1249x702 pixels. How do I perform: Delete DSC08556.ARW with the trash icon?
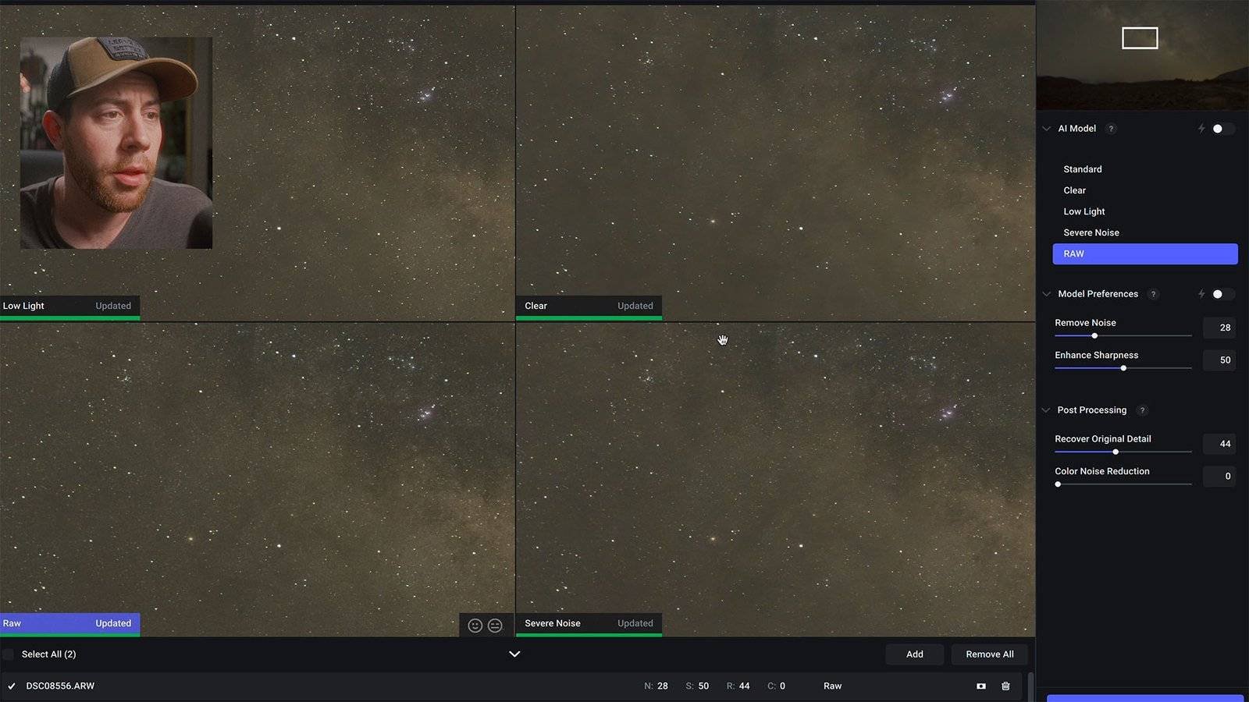(1005, 686)
